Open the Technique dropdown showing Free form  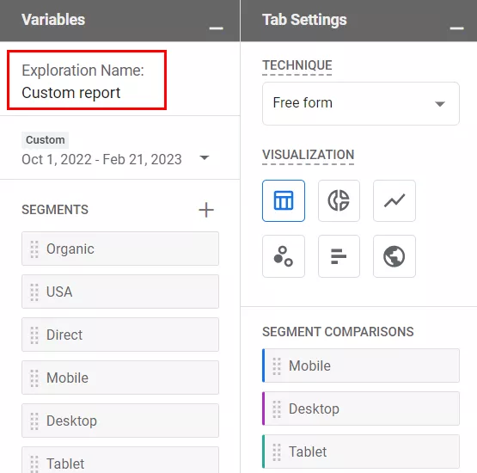coord(361,103)
